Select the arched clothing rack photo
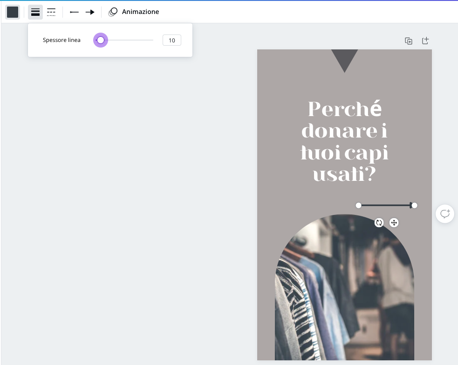Image resolution: width=458 pixels, height=365 pixels. pyautogui.click(x=344, y=287)
